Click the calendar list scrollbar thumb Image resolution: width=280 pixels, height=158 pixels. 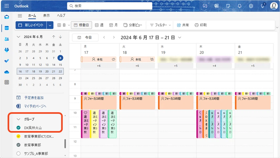click(x=65, y=144)
